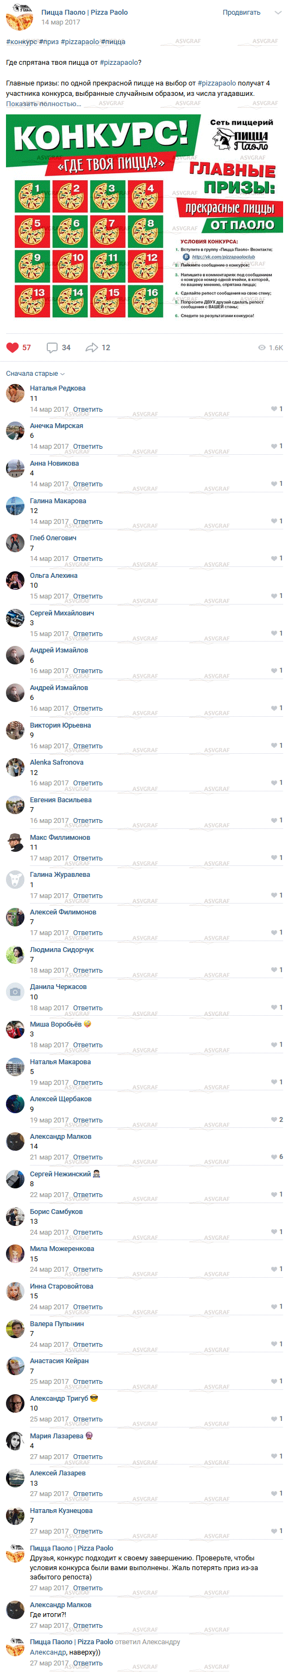The width and height of the screenshot is (288, 1672).
Task: Open "Сначала старые" sort dropdown
Action: 36,373
